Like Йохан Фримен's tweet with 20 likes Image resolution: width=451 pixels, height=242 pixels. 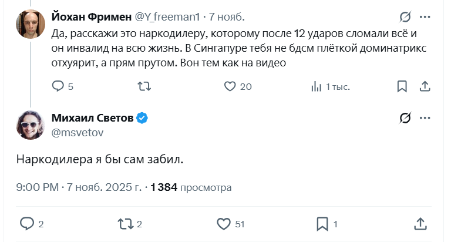click(230, 86)
